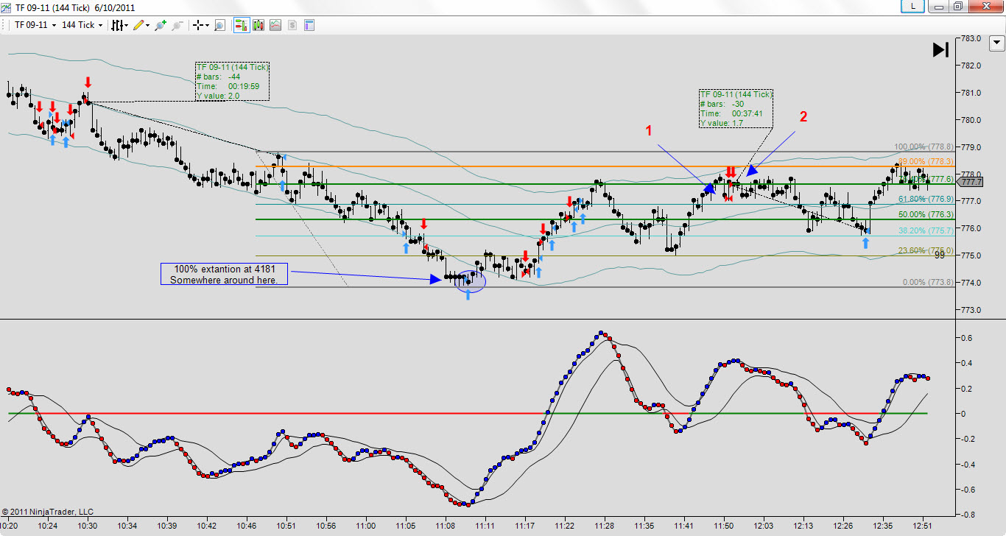
Task: Click the 11:00 time axis label
Action: click(x=365, y=526)
